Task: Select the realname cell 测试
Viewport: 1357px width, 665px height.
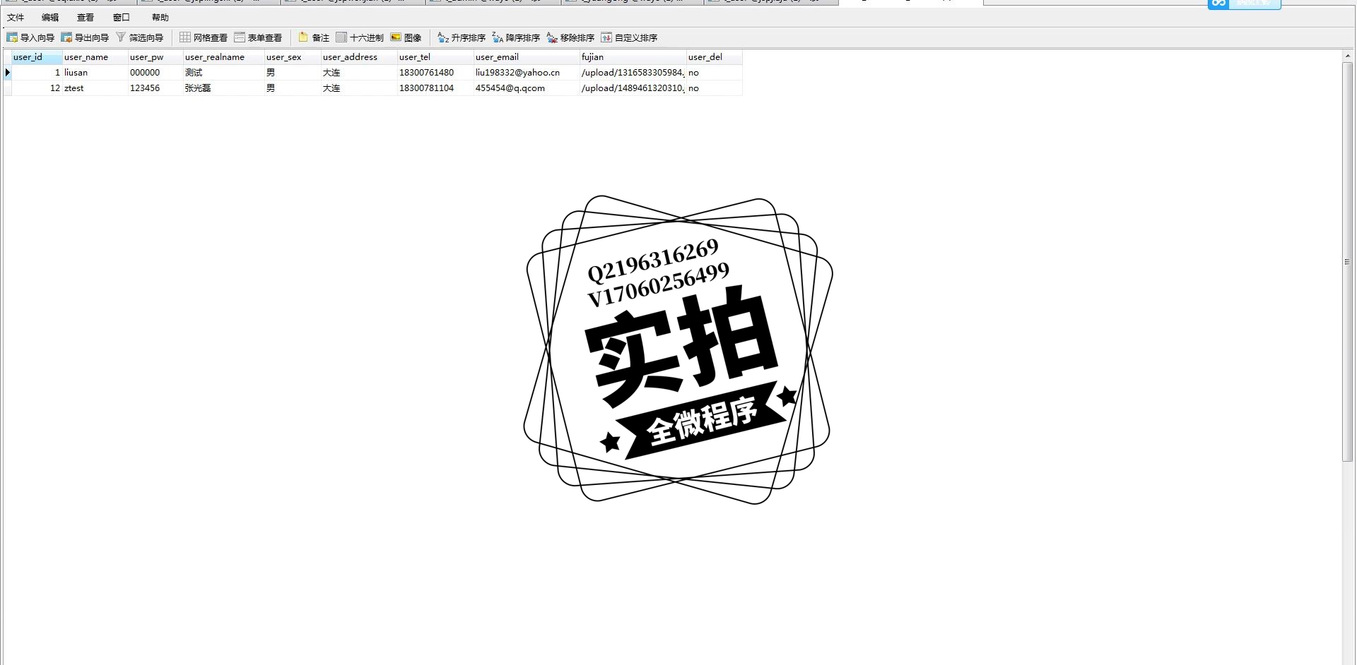Action: 224,73
